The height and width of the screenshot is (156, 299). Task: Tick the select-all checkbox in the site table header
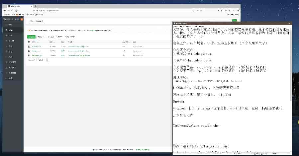tap(29, 42)
